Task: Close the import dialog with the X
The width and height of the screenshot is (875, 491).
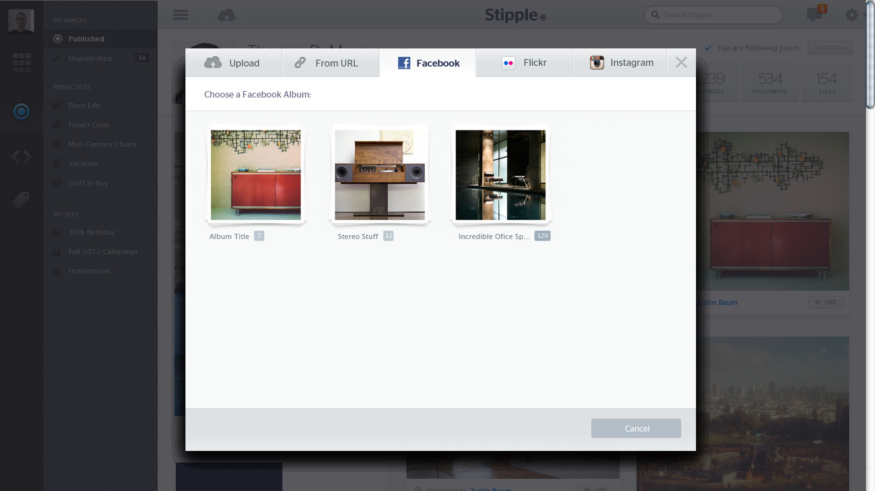Action: (x=681, y=63)
